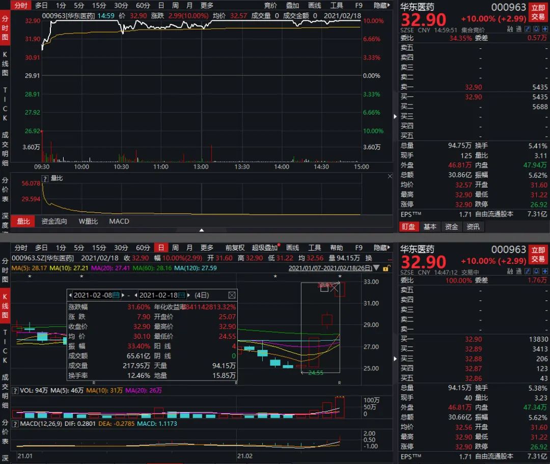Click the 通 badge in bottom quote panel
The image size is (550, 464).
click(x=519, y=271)
